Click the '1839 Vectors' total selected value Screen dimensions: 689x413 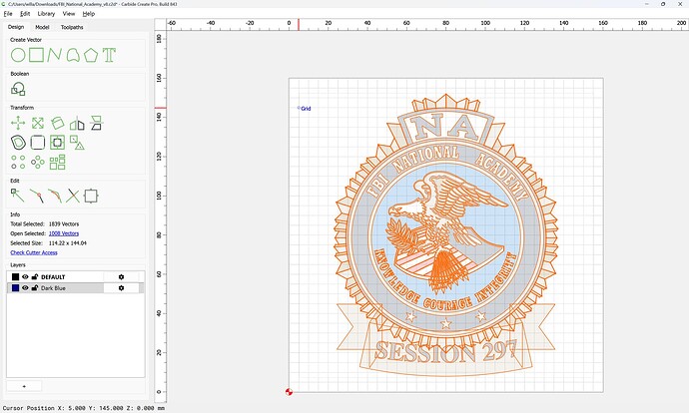pyautogui.click(x=64, y=223)
